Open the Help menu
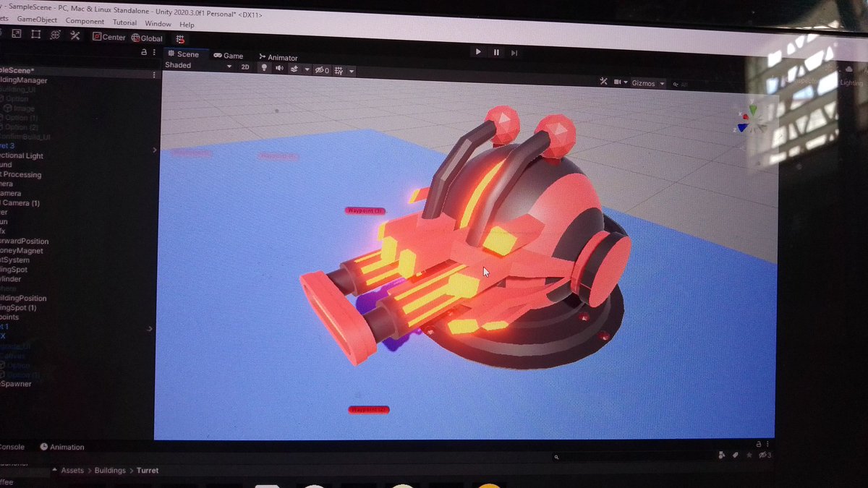Viewport: 868px width, 488px height. tap(187, 25)
